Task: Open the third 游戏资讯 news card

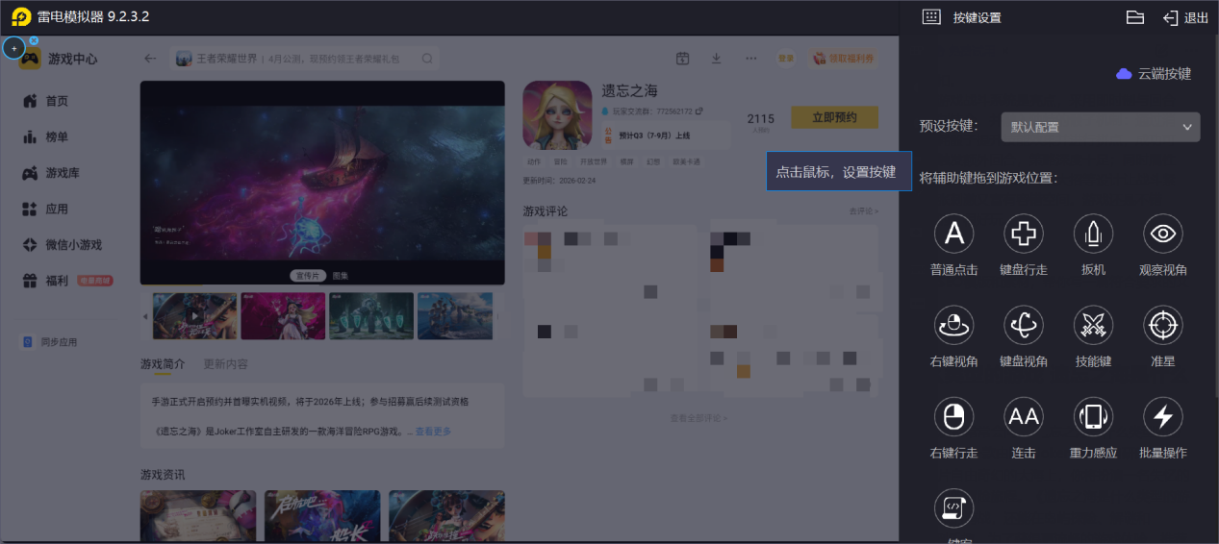Action: 446,516
